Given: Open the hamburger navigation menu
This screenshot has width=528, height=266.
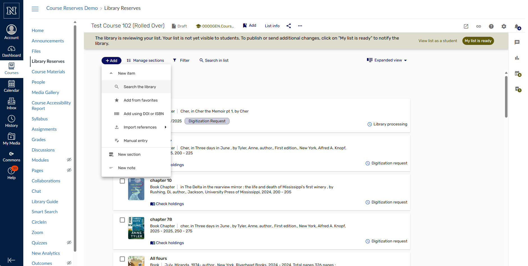Looking at the screenshot, I should point(35,9).
